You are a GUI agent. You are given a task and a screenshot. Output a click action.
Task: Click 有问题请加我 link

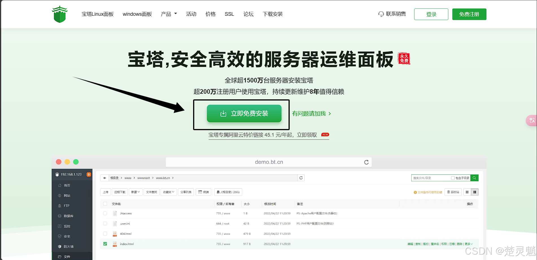311,113
